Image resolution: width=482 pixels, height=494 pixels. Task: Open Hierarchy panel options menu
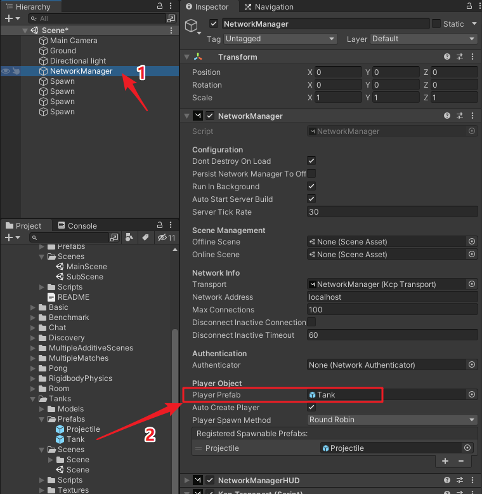pos(171,6)
